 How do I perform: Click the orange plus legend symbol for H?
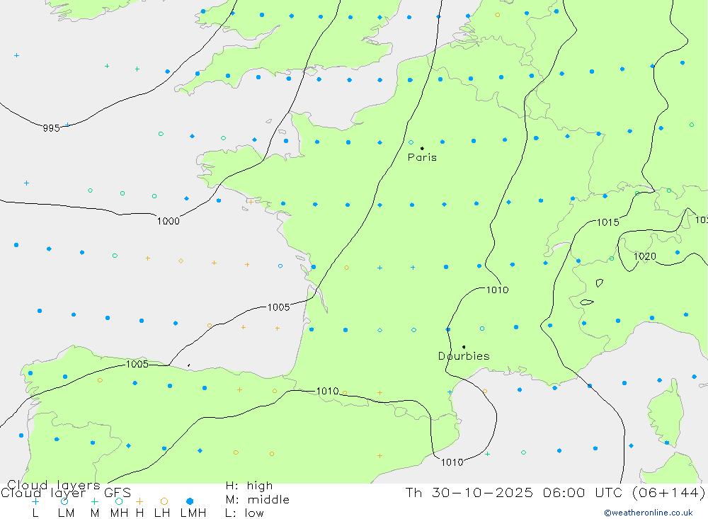click(139, 501)
